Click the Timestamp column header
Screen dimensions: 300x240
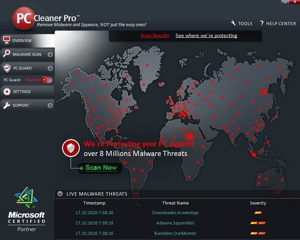click(x=94, y=203)
